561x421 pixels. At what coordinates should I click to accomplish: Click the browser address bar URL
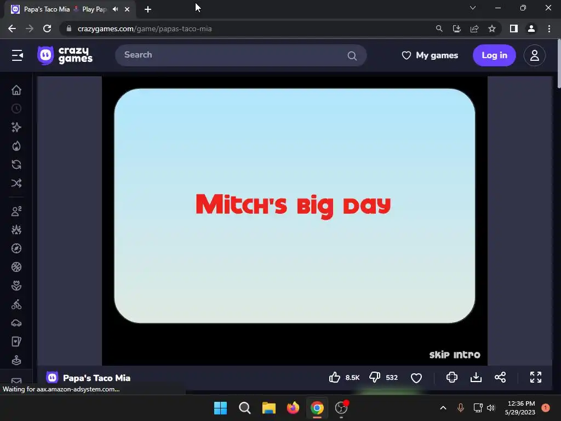tap(145, 29)
